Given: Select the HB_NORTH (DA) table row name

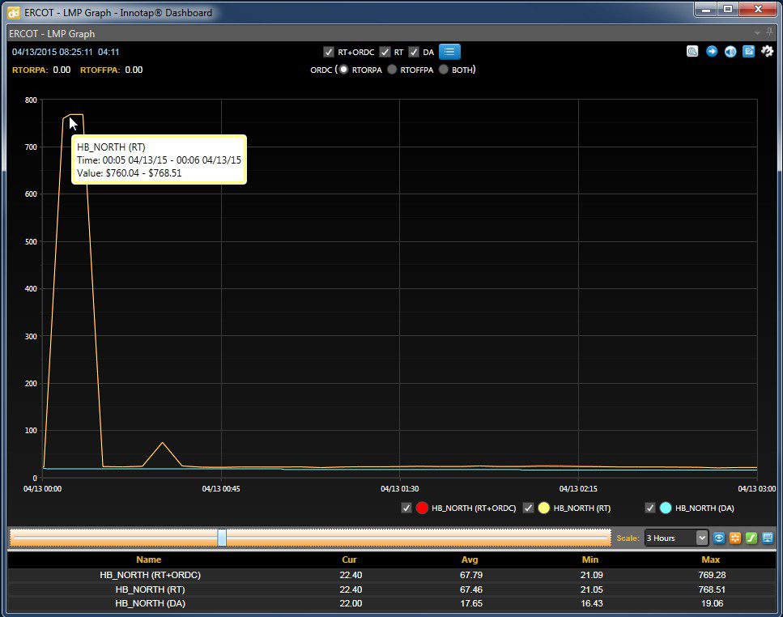Looking at the screenshot, I should pyautogui.click(x=151, y=603).
